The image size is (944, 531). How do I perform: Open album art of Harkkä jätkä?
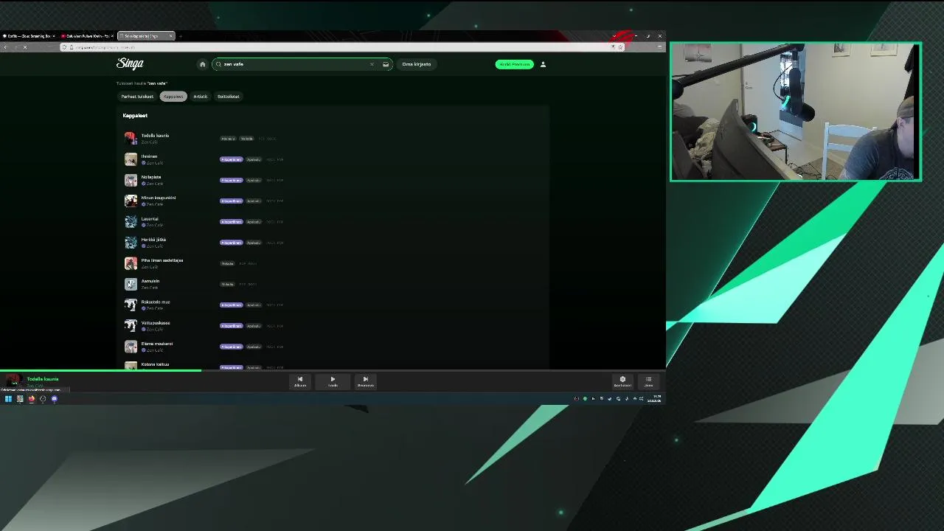coord(131,242)
